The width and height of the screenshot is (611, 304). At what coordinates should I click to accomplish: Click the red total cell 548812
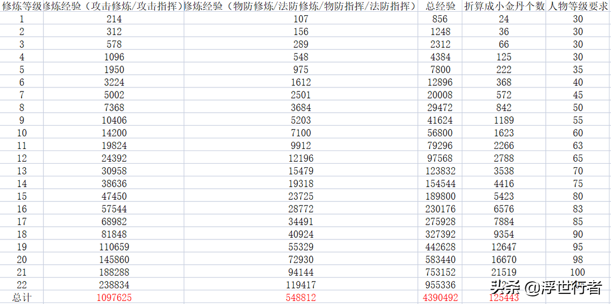(x=300, y=297)
